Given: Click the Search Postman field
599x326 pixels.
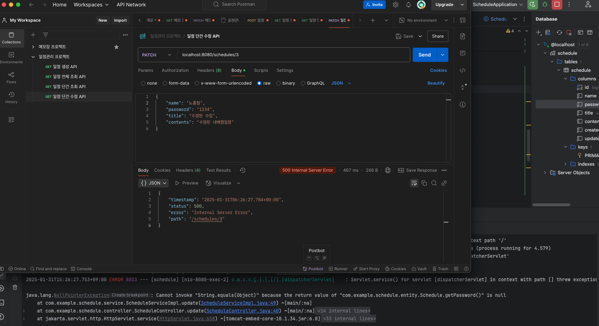Looking at the screenshot, I should point(234,5).
